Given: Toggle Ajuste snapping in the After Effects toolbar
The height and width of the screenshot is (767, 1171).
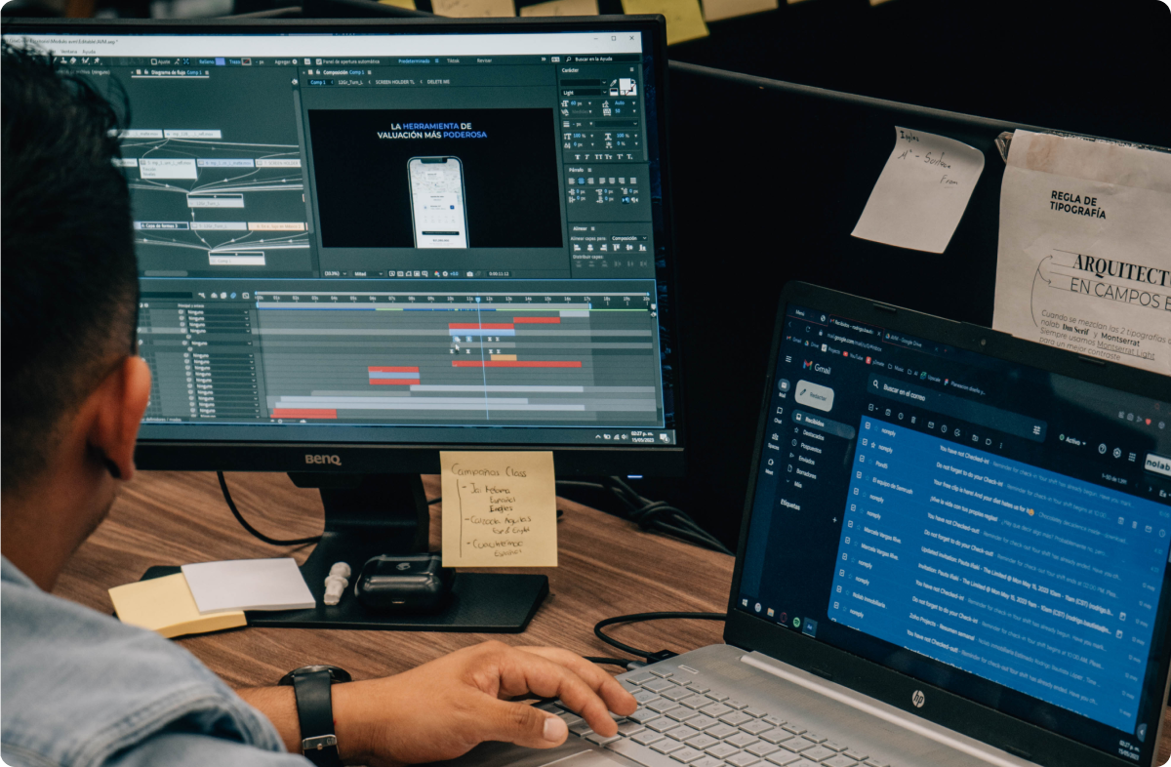Looking at the screenshot, I should tap(155, 61).
